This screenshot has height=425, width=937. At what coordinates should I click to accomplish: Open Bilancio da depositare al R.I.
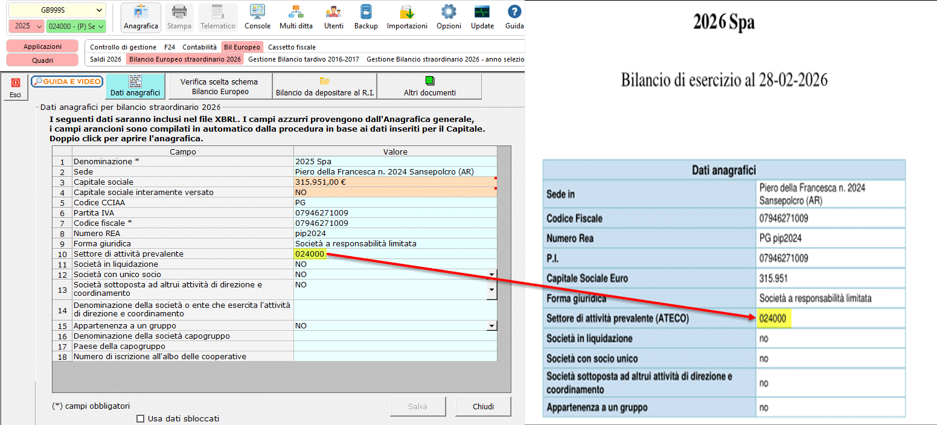click(325, 86)
